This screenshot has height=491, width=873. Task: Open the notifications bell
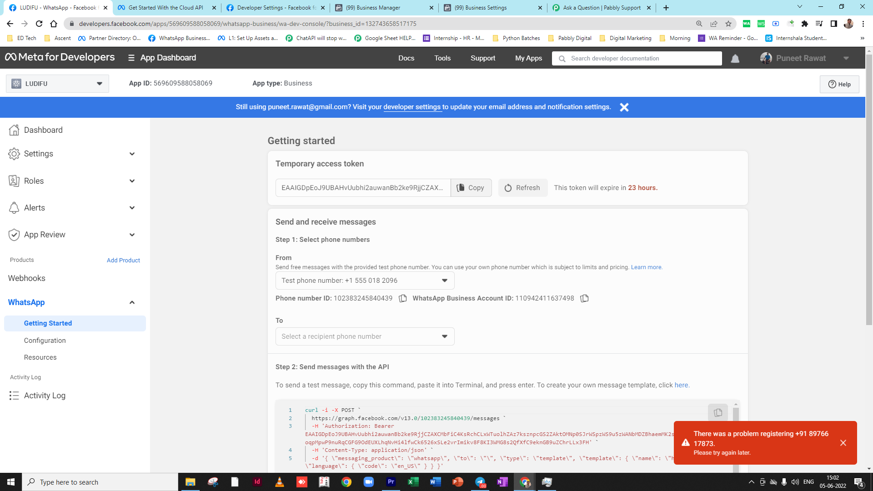pyautogui.click(x=735, y=59)
